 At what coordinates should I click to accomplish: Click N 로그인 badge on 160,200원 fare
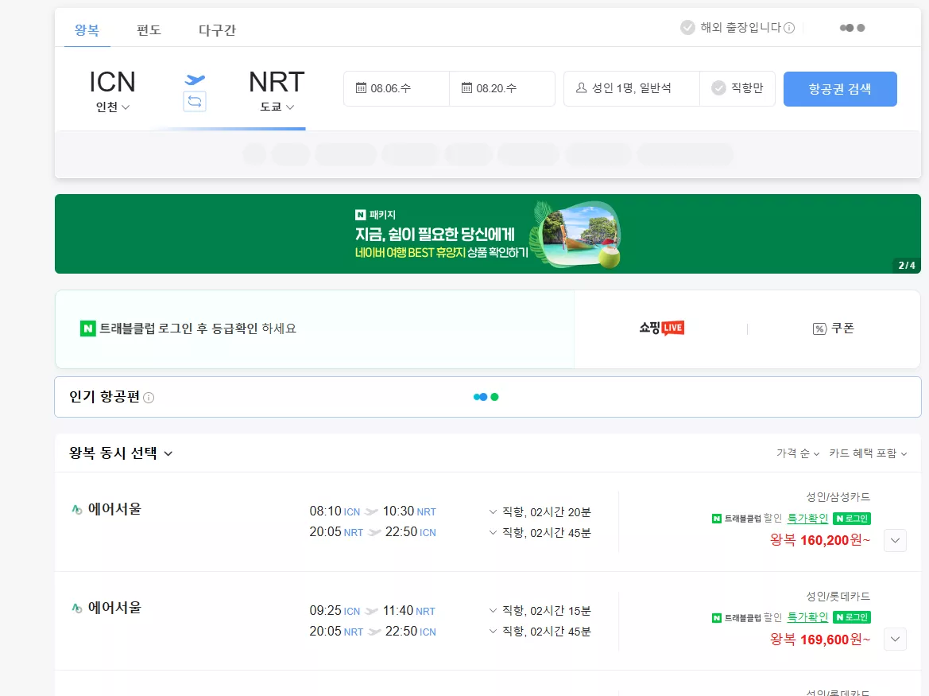(x=851, y=519)
